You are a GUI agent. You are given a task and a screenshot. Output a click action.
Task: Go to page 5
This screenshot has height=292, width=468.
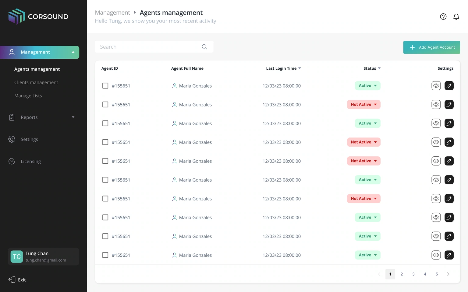[x=437, y=274]
